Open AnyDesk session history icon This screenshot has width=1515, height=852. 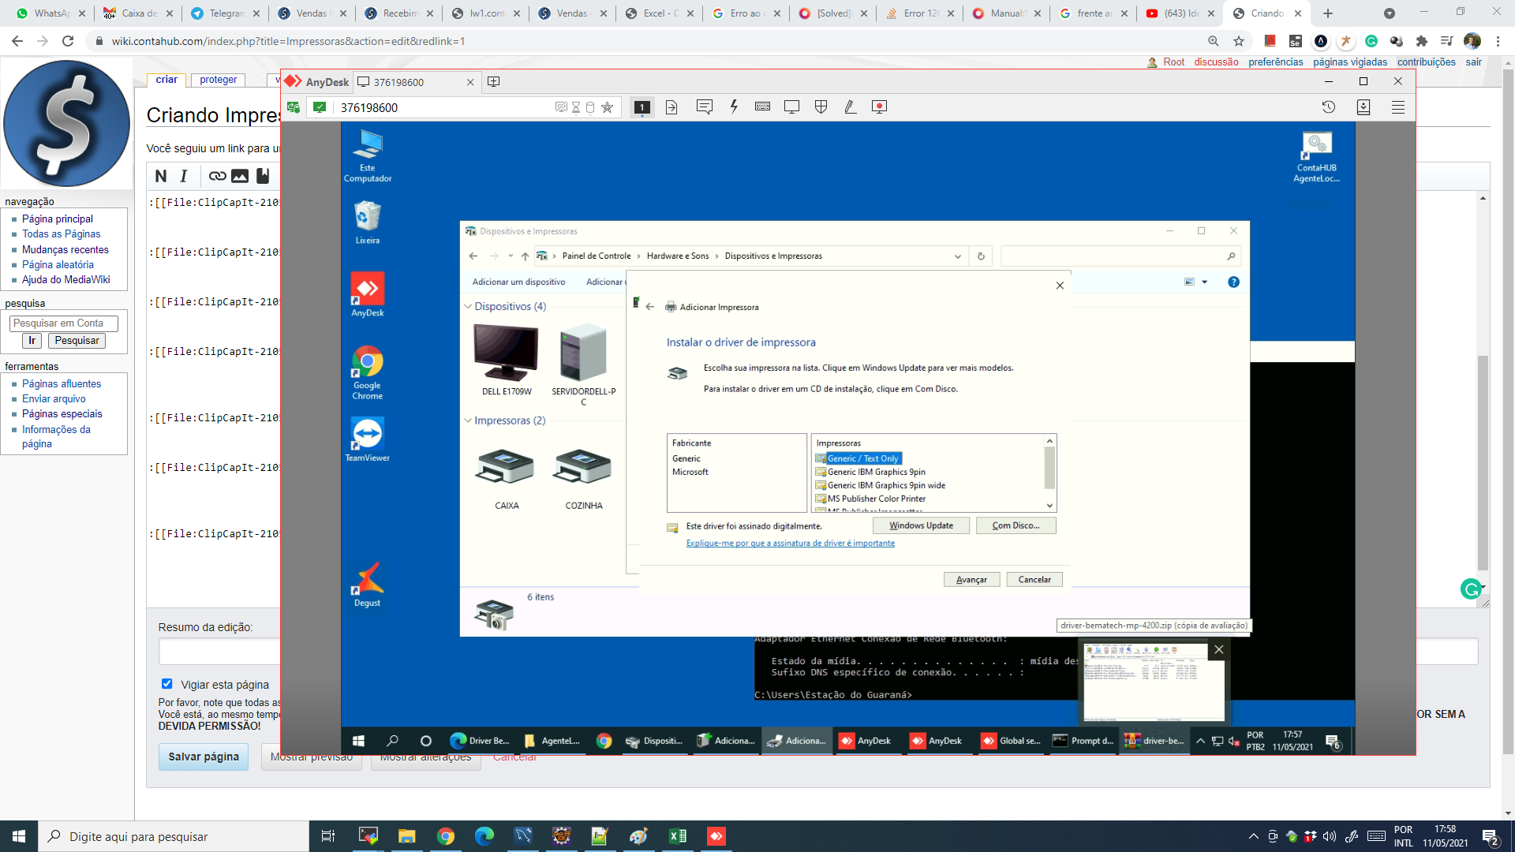pos(1329,106)
